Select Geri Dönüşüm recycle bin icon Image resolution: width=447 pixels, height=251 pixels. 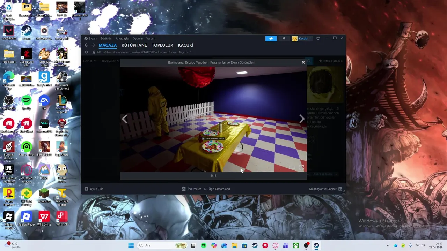tap(9, 12)
